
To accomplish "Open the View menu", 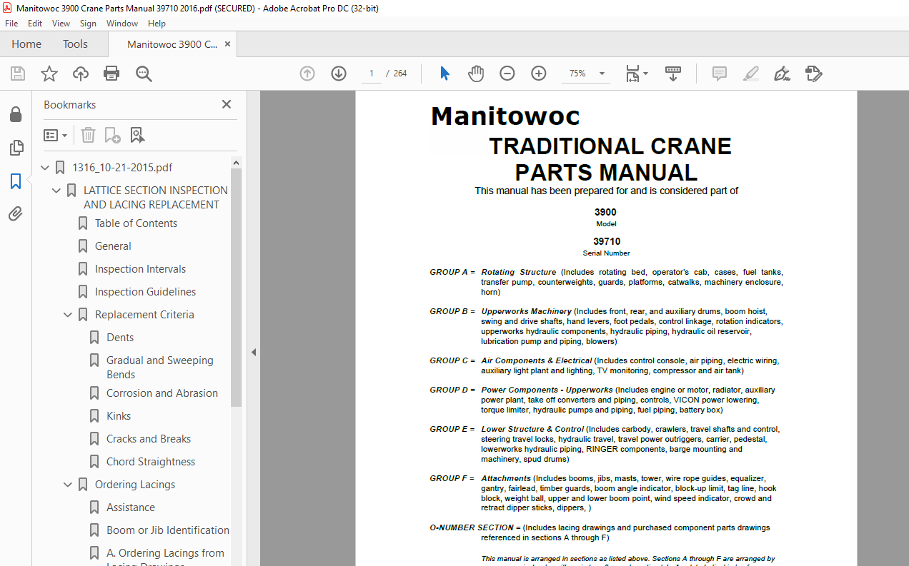I will [61, 24].
